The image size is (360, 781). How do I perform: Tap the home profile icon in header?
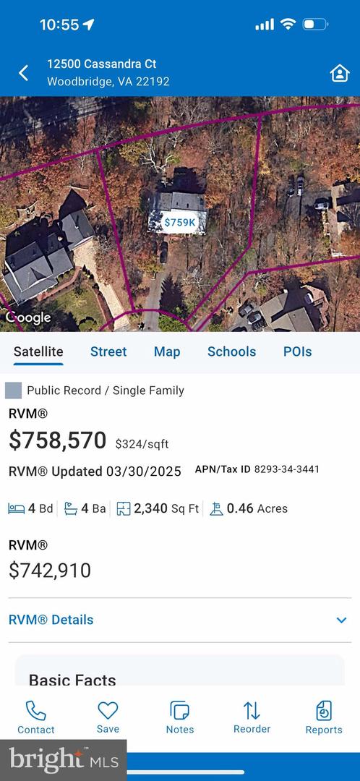pos(339,73)
